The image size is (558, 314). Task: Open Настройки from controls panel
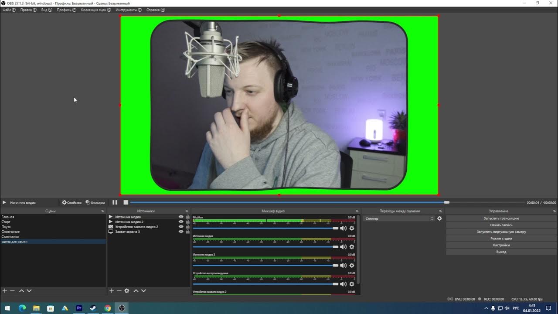tap(501, 245)
